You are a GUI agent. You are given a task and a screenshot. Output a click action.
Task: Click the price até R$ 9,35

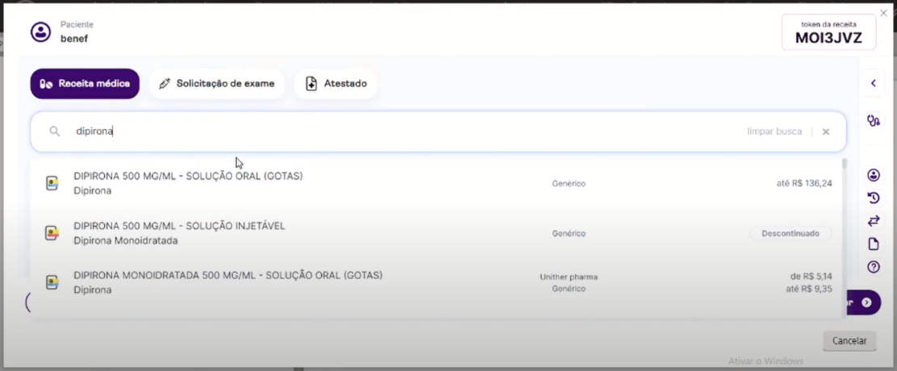(x=809, y=289)
